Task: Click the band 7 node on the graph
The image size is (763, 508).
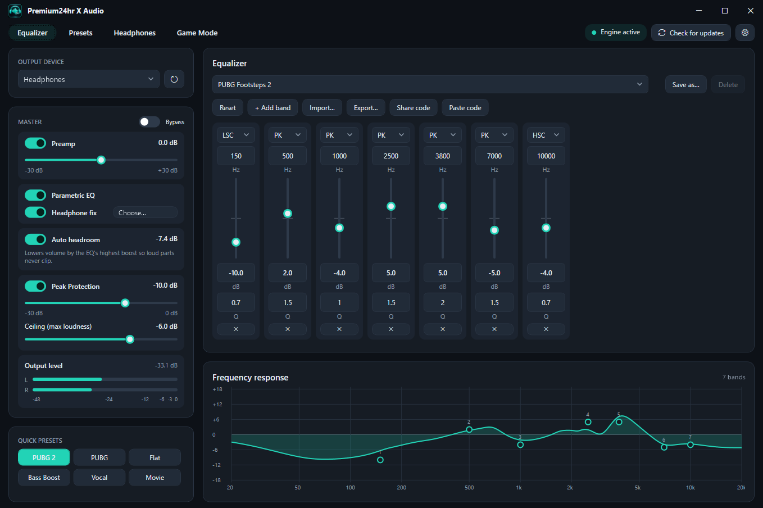Action: click(691, 445)
